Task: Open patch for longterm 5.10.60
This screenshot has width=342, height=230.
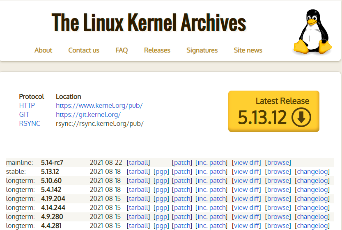Action: 182,180
